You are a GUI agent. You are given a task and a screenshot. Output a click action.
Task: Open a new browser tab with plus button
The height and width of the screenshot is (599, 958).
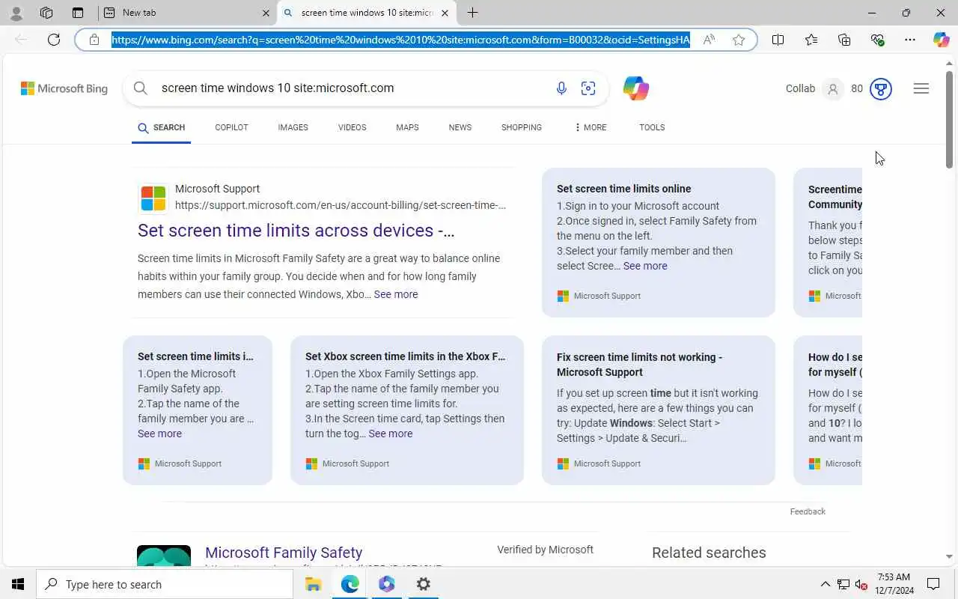click(x=472, y=13)
